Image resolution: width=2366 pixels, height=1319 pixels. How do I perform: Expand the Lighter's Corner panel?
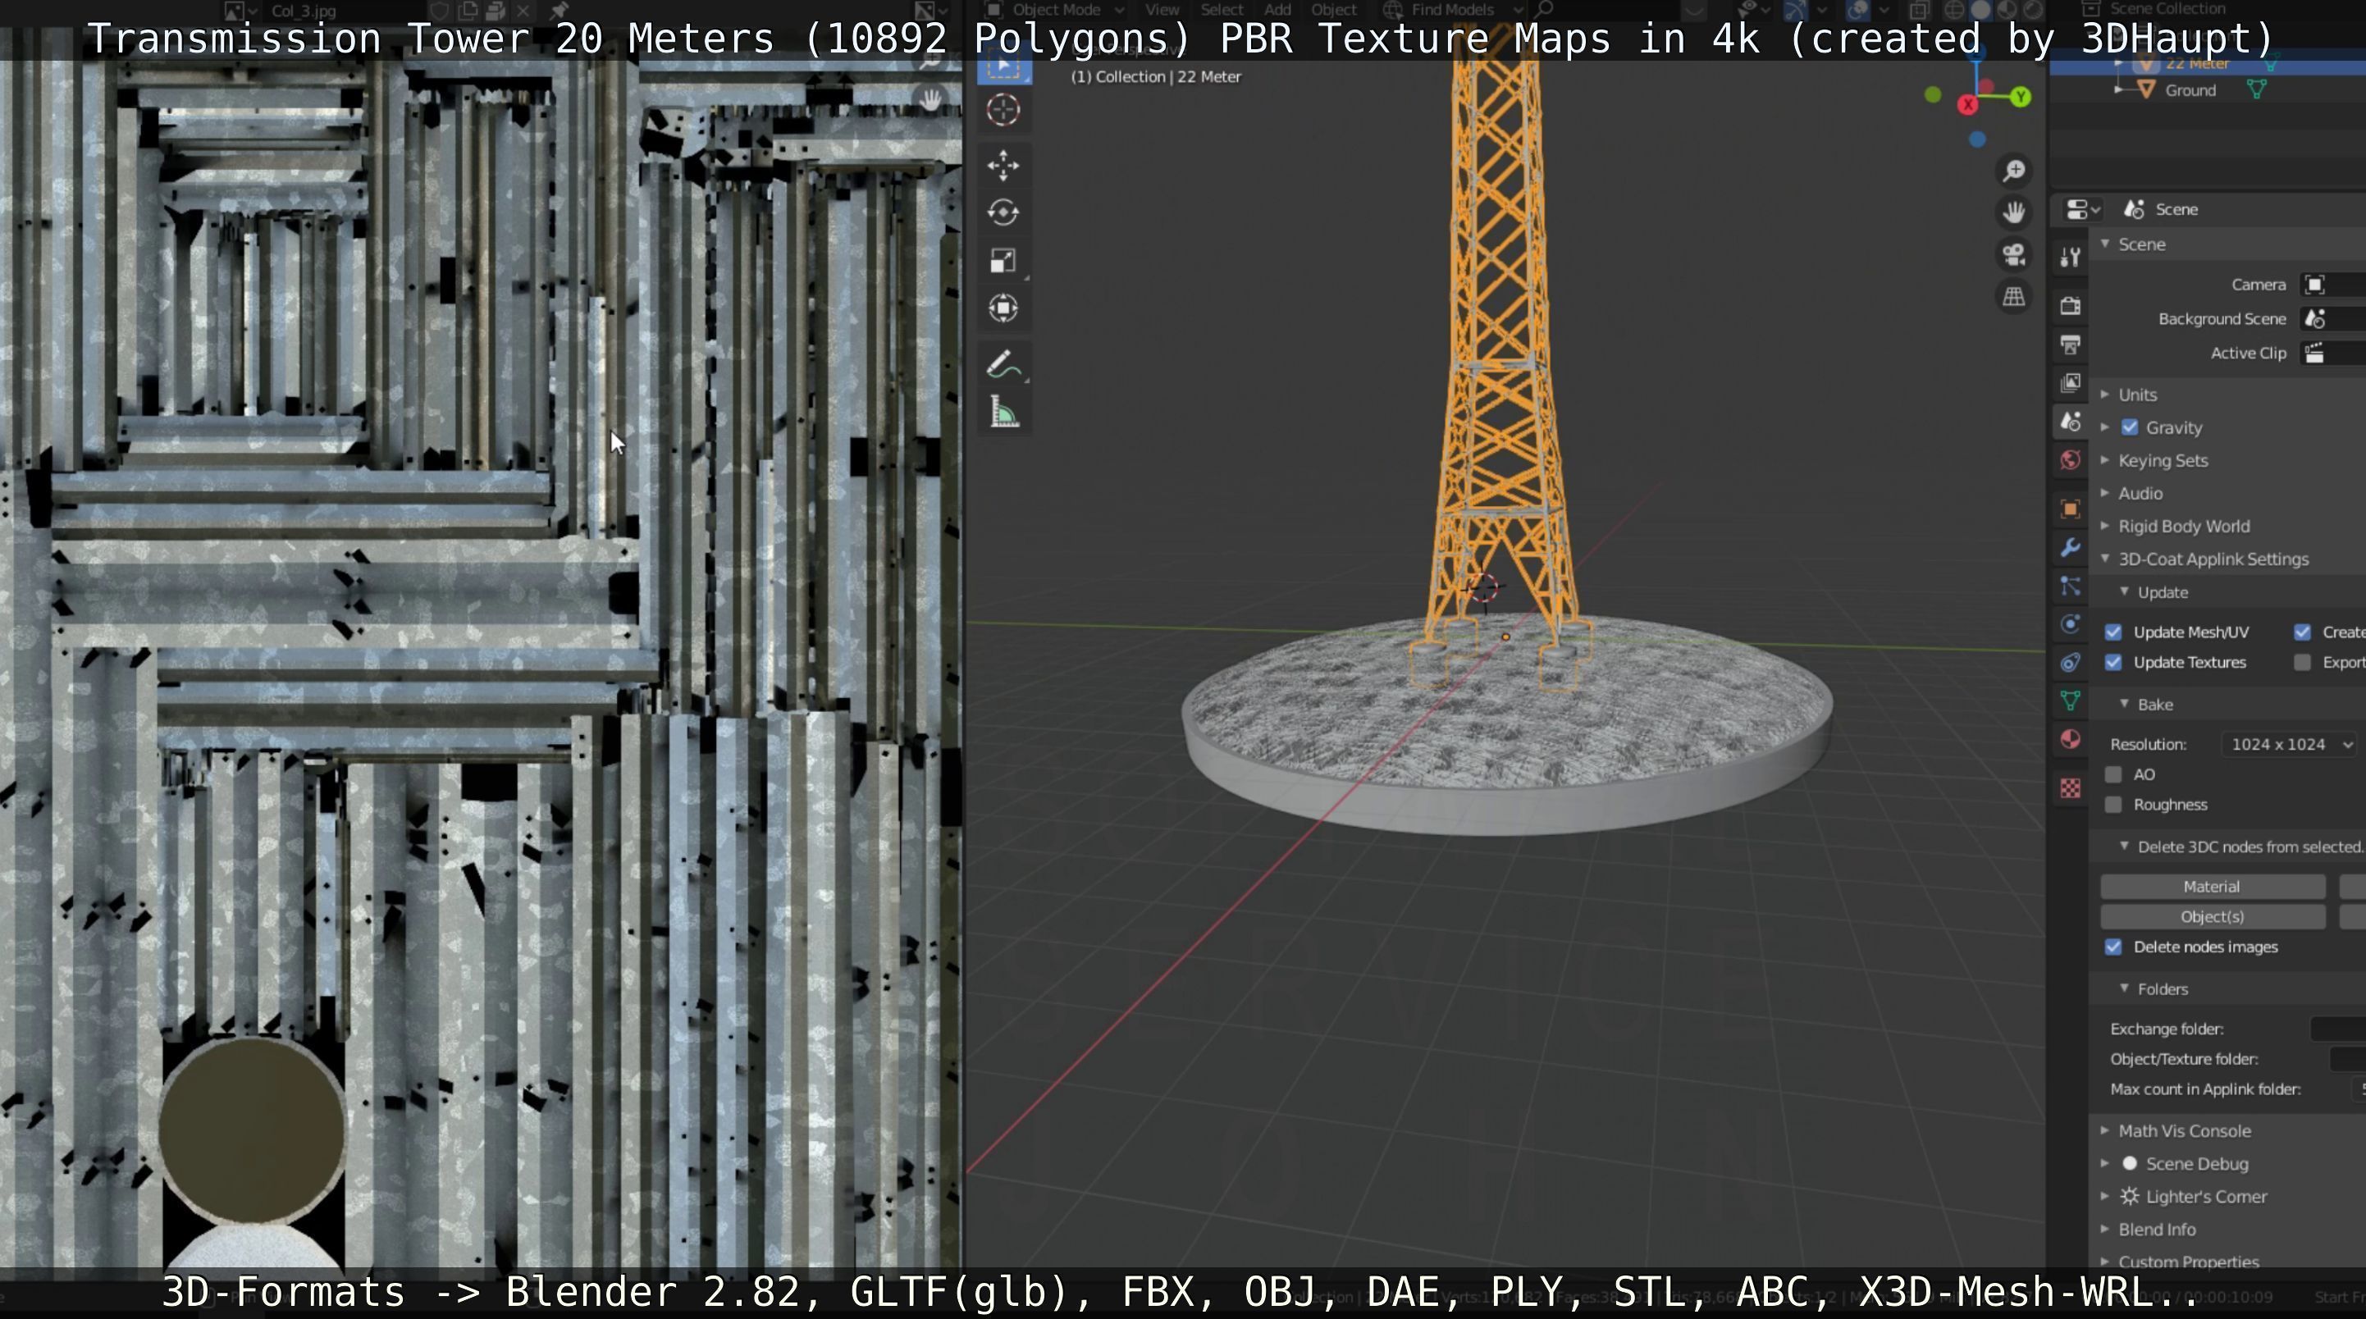[2205, 1197]
